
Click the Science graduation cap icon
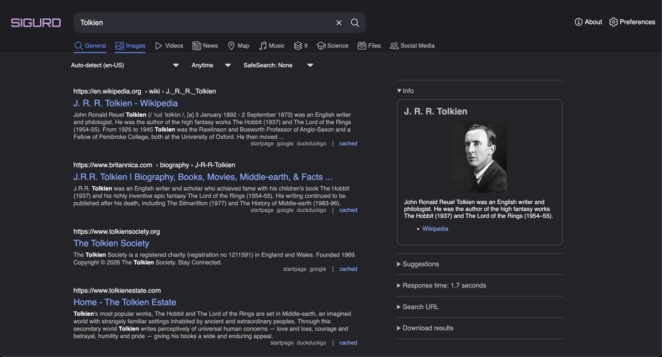[321, 46]
